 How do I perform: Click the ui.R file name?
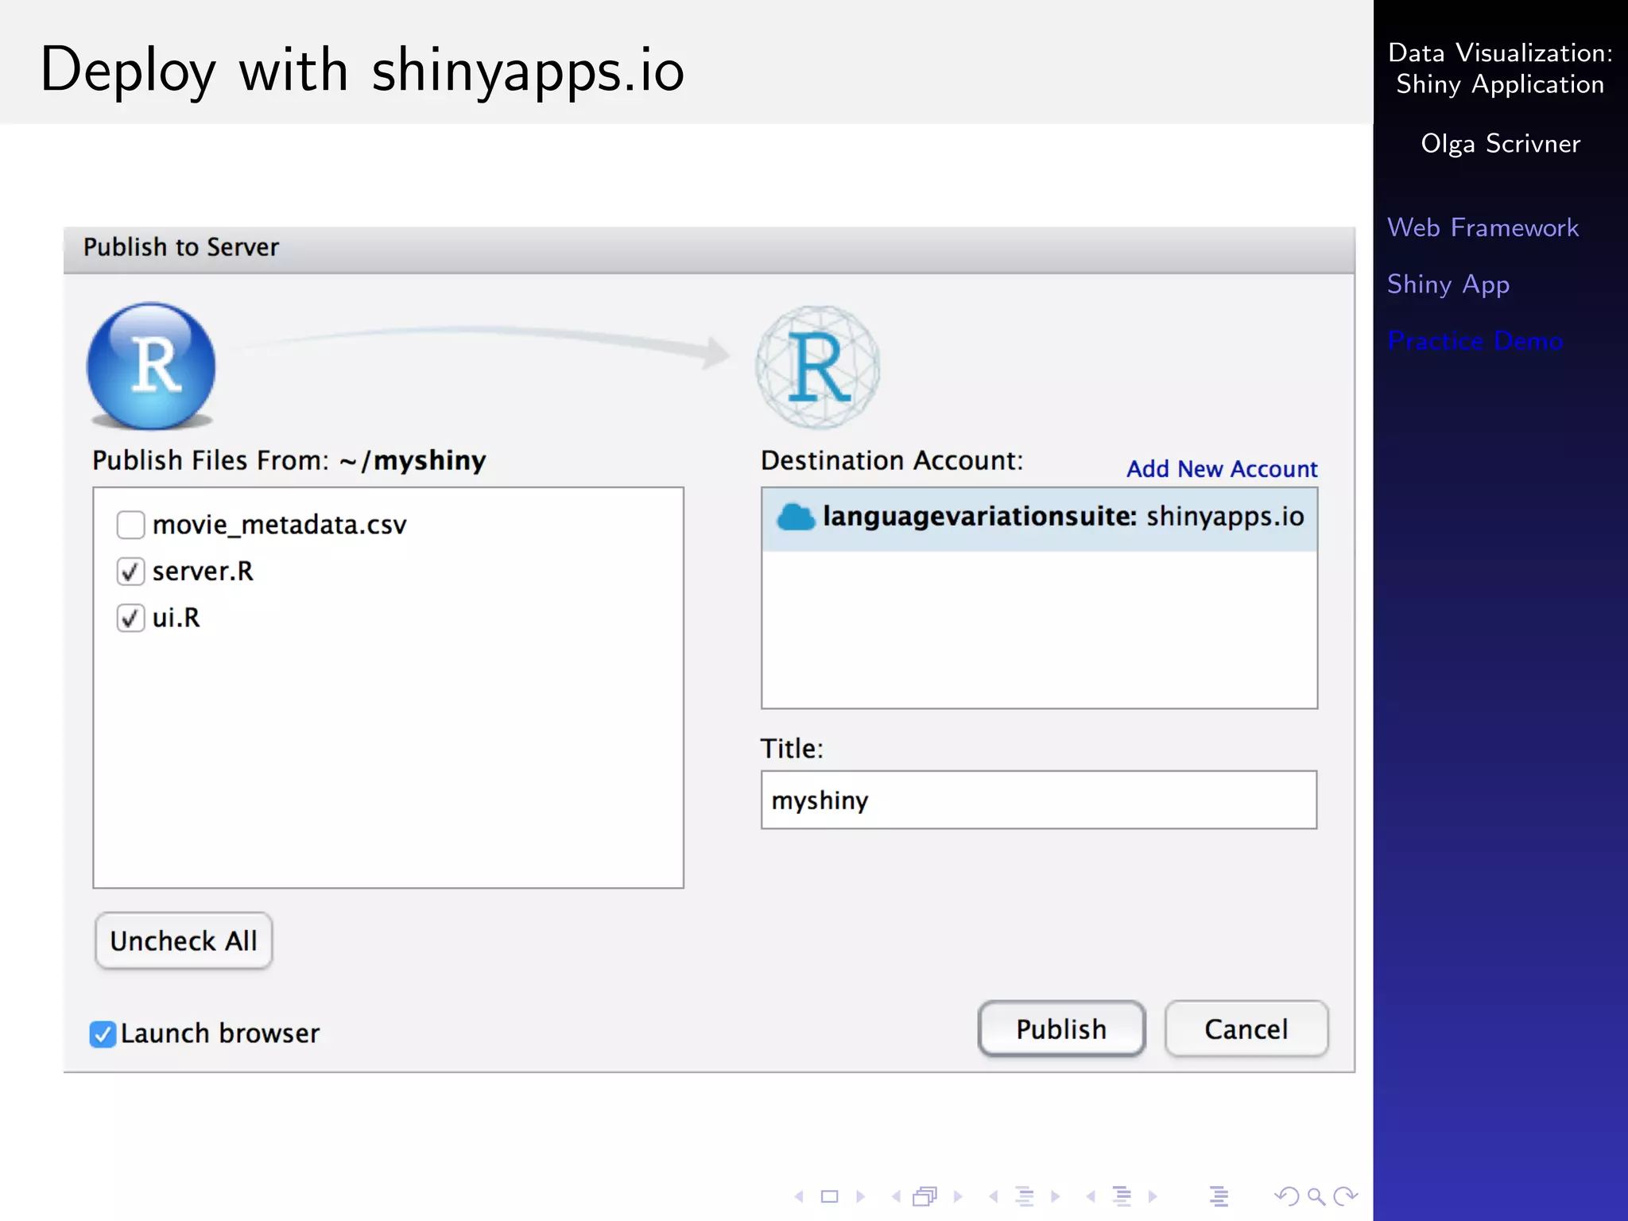(x=176, y=618)
